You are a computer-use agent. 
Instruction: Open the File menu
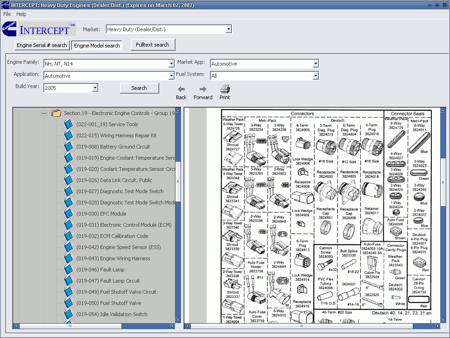(7, 14)
